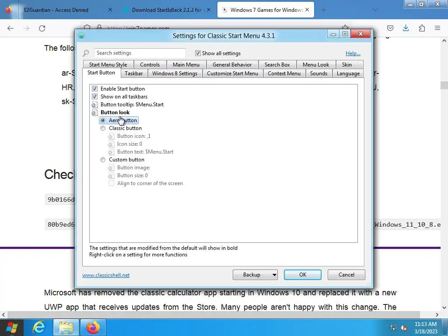Open the Search Box tab
This screenshot has height=336, width=448.
[277, 65]
